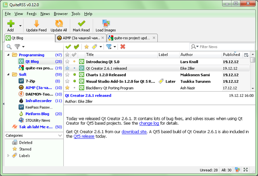Open the Deleted category

point(22,142)
